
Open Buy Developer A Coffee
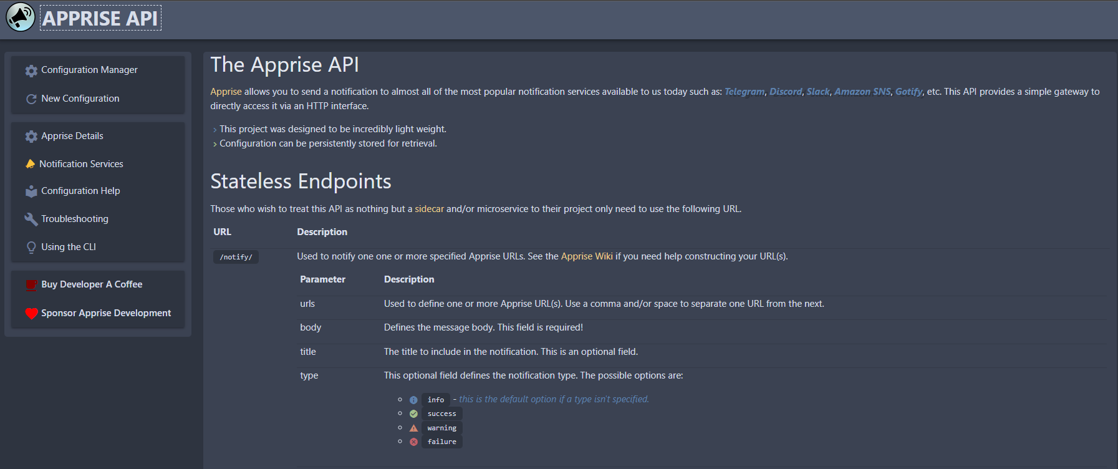pyautogui.click(x=92, y=284)
